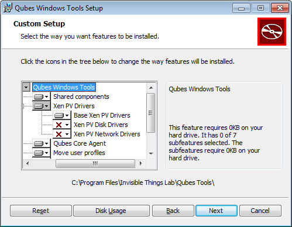Open the Qubes Core Agent feature dropdown icon
This screenshot has height=227, width=292.
point(41,143)
